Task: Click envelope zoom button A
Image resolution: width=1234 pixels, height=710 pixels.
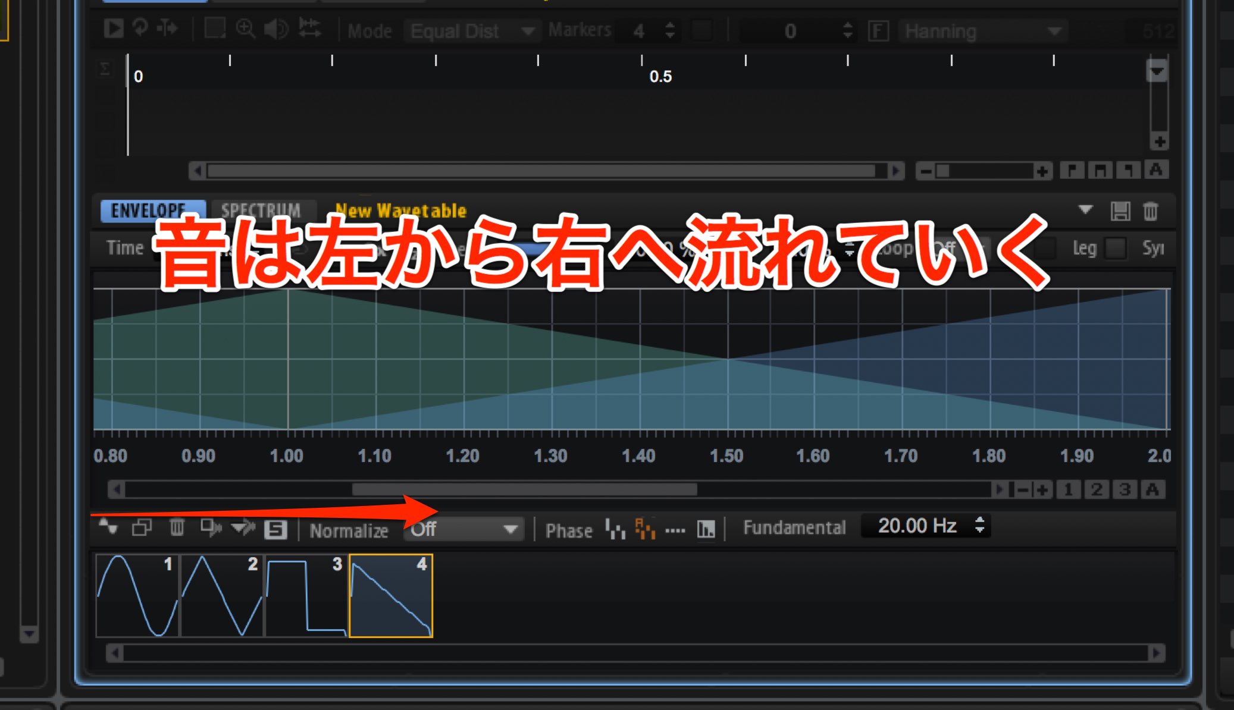Action: tap(1152, 490)
